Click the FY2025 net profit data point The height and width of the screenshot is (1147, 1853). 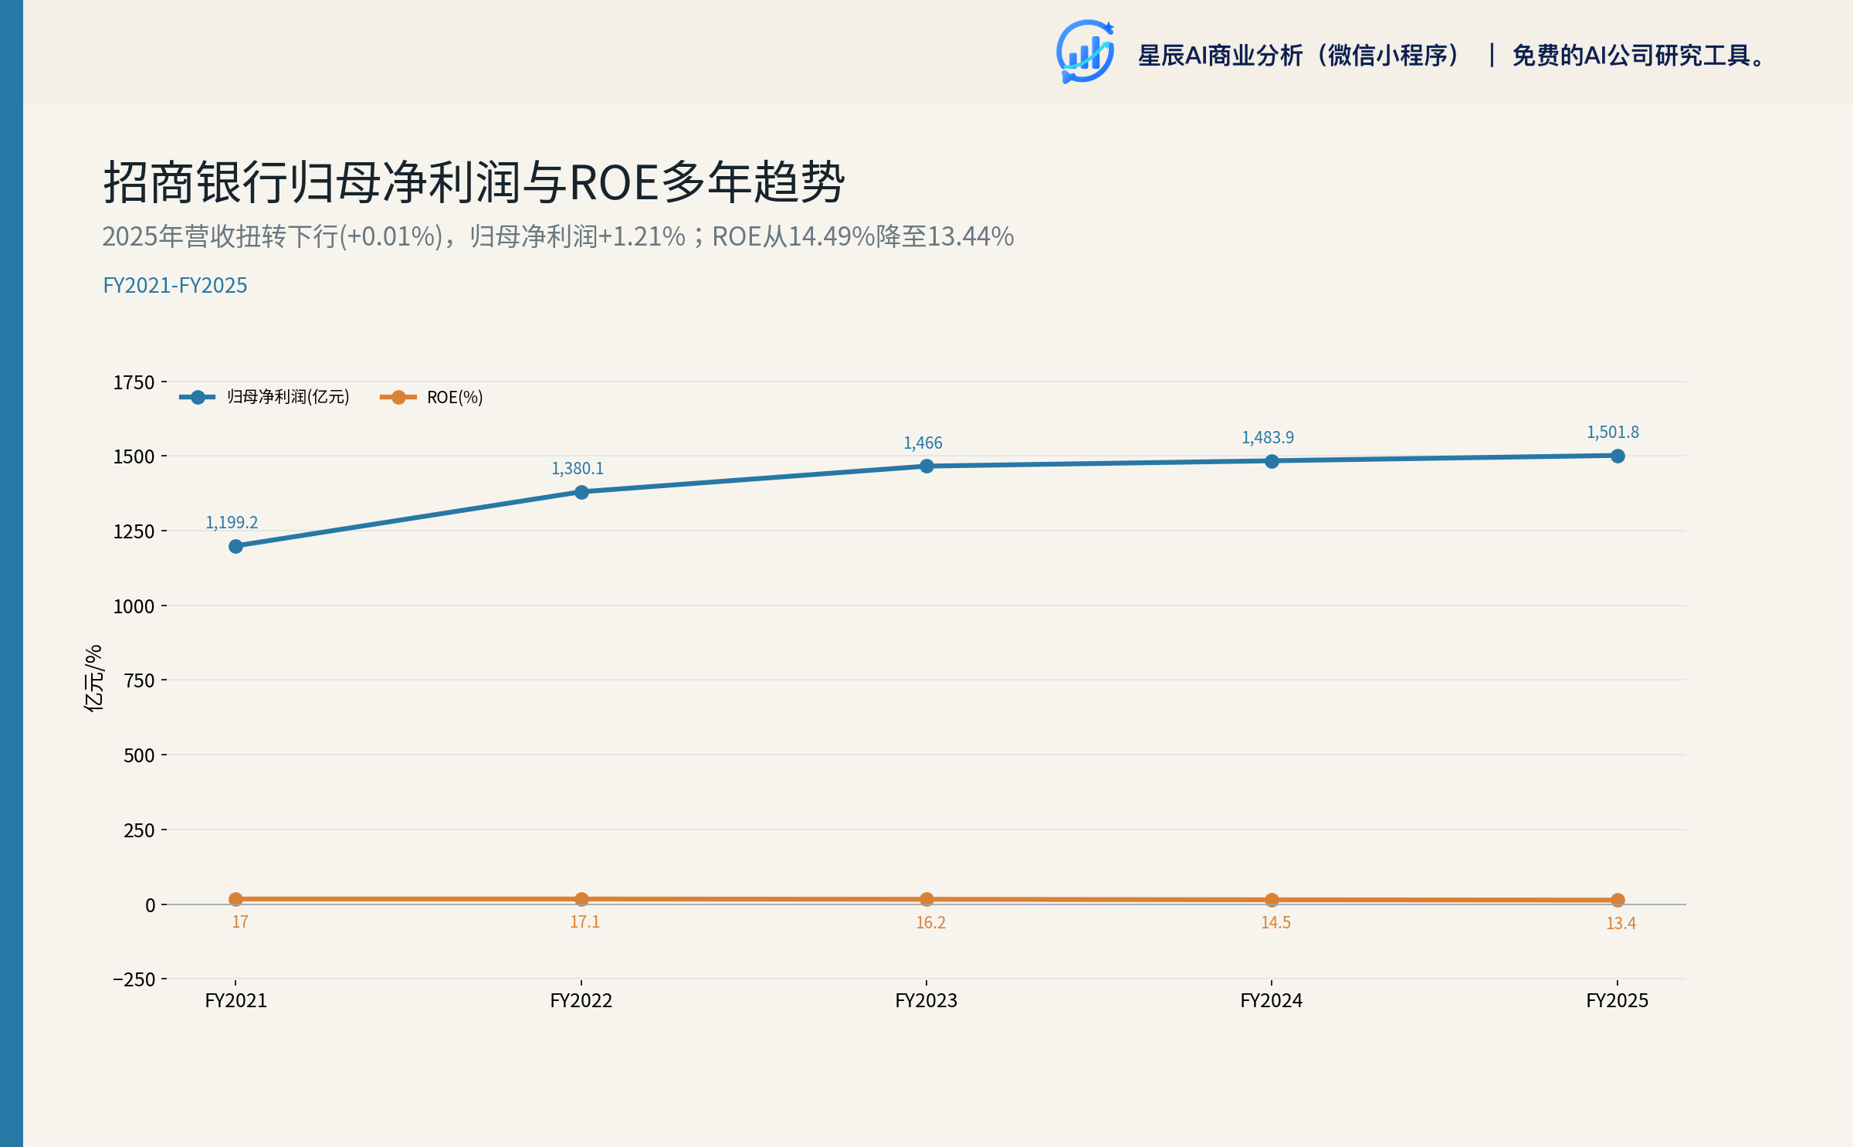tap(1618, 456)
